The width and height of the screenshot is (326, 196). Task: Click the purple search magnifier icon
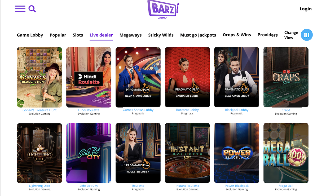click(32, 9)
